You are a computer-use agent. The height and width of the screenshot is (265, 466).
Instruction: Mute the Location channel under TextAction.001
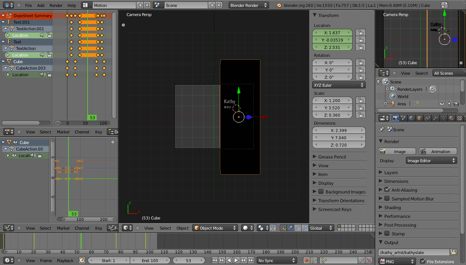[x=42, y=35]
